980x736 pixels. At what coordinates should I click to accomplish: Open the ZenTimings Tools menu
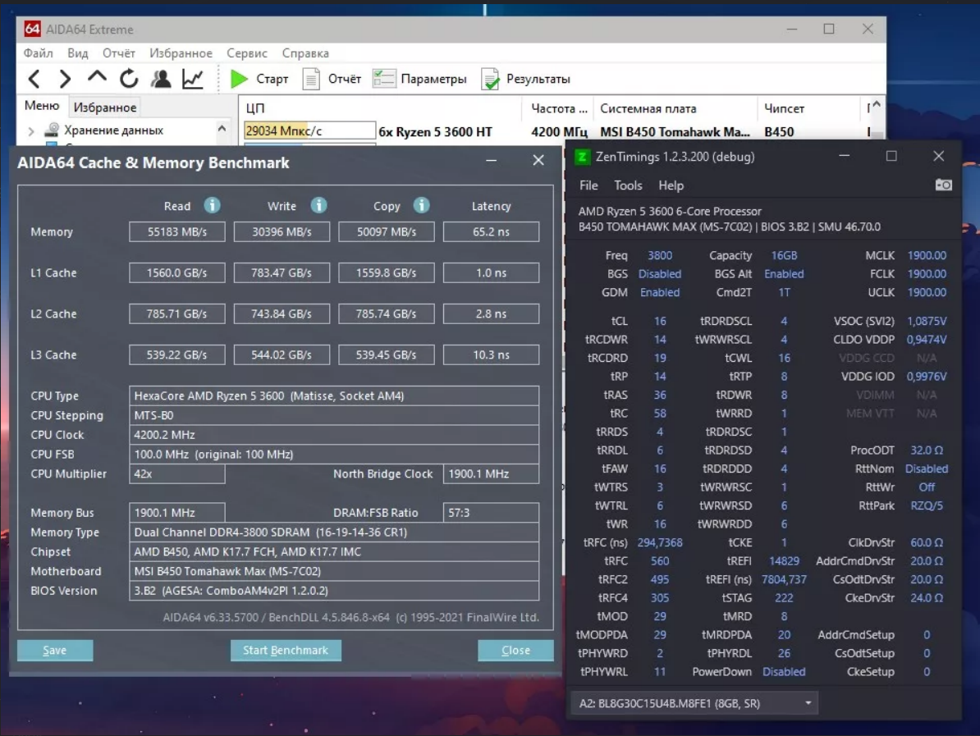[628, 185]
